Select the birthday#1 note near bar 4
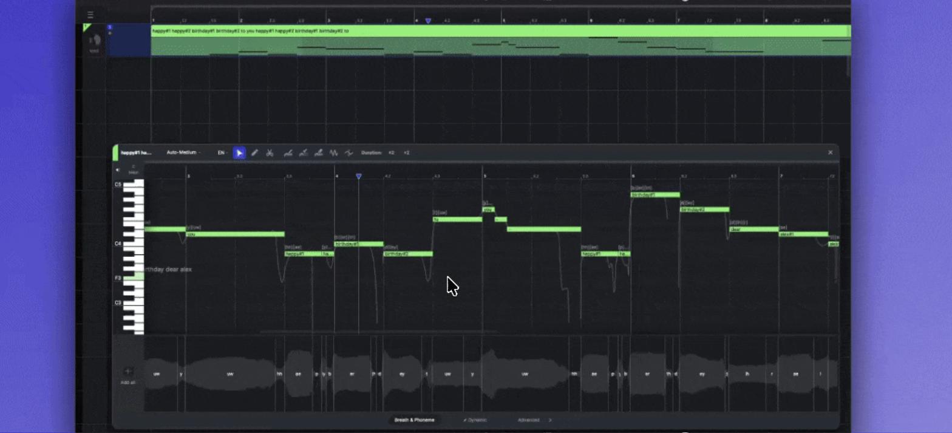This screenshot has height=433, width=952. click(x=359, y=244)
